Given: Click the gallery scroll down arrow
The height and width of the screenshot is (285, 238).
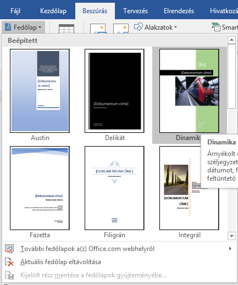Looking at the screenshot, I should point(231,236).
